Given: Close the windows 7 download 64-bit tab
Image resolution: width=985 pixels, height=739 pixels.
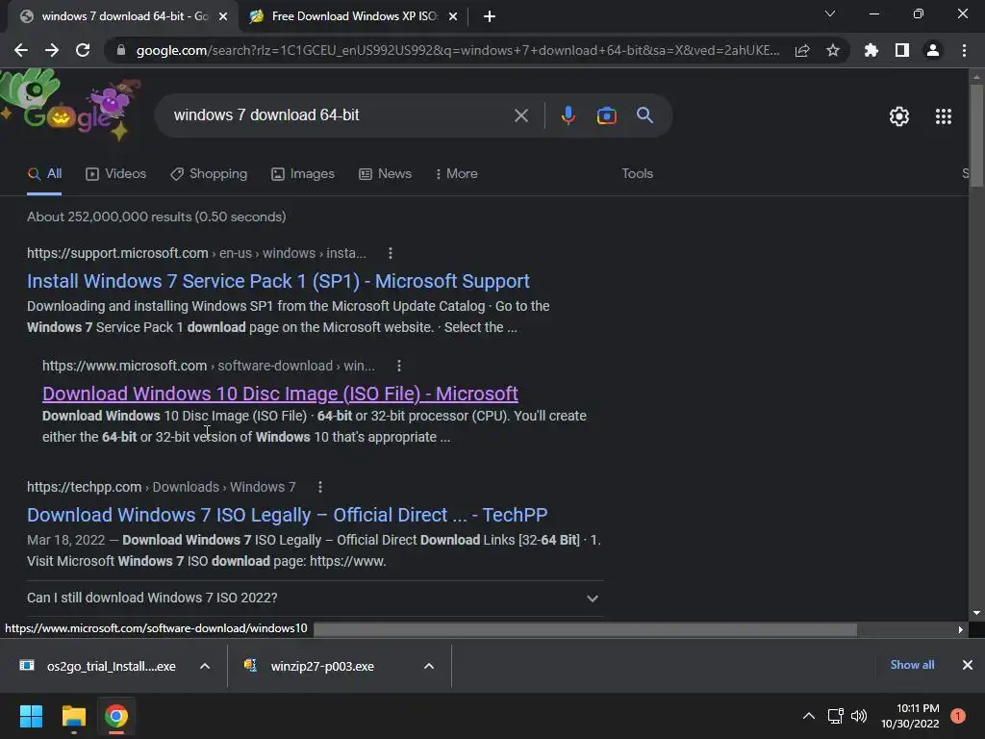Looking at the screenshot, I should pos(223,16).
